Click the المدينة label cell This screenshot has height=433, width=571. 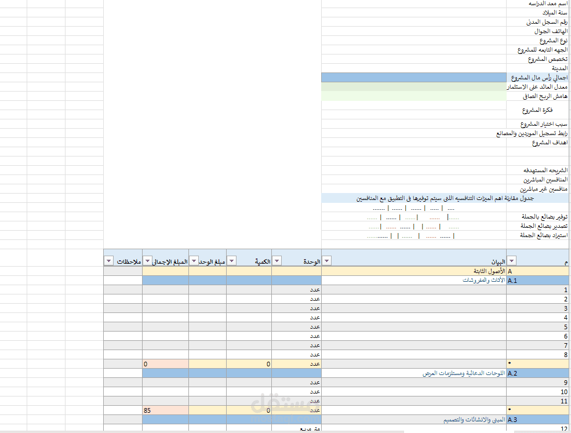[537, 68]
